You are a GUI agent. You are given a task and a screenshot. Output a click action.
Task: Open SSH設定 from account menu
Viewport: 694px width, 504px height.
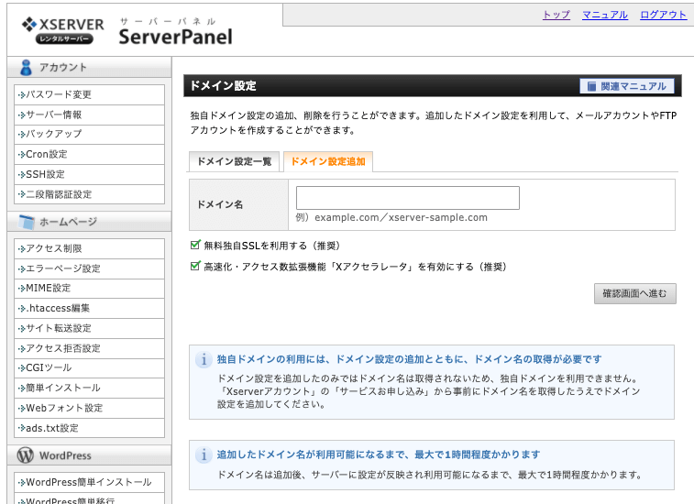pyautogui.click(x=46, y=174)
